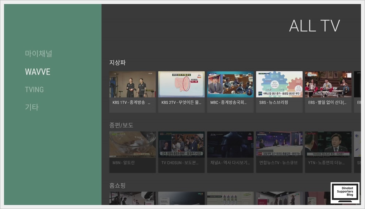Open the 연합뉴스TV 뉴스큐브 channel card
Image resolution: width=365 pixels, height=209 pixels.
tap(279, 152)
